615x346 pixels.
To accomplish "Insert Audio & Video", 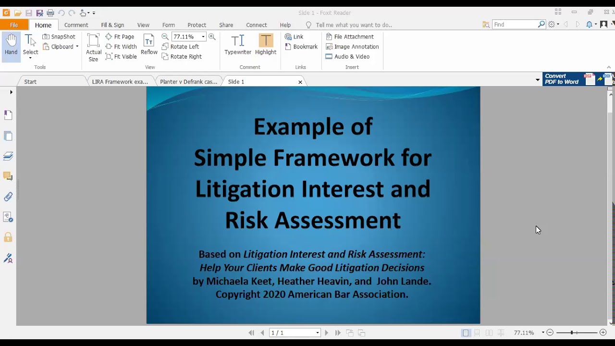I will click(347, 57).
